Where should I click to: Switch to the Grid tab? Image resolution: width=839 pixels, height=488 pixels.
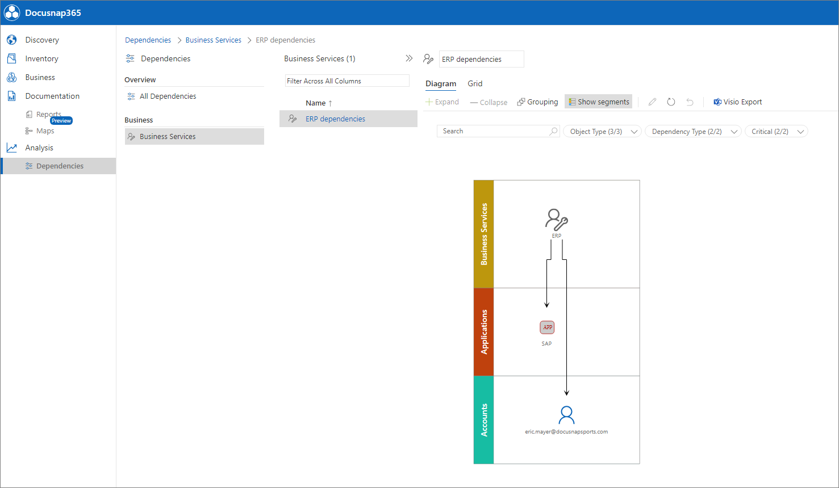tap(475, 83)
